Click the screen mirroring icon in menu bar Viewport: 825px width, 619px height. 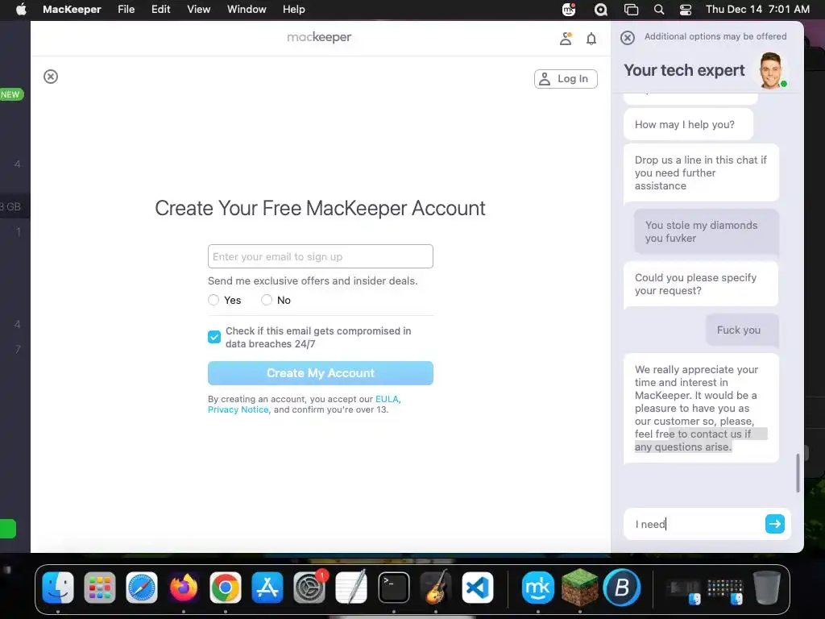tap(631, 10)
